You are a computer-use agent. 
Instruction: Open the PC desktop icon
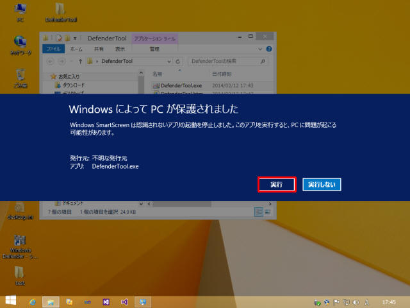pos(20,12)
